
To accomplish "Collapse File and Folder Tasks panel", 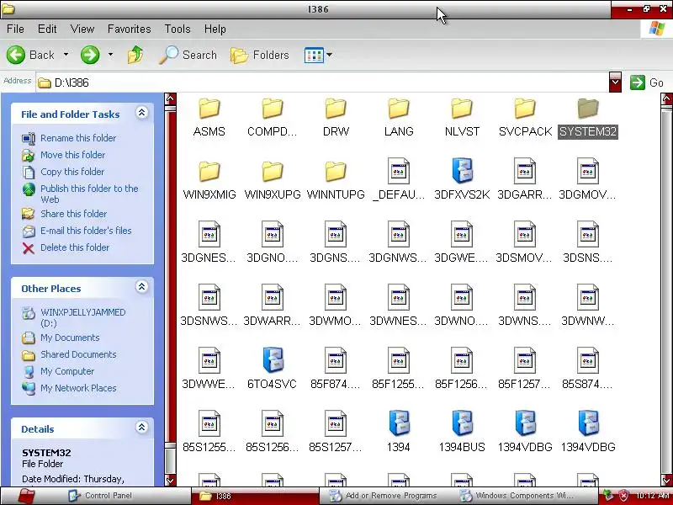I will pos(141,113).
